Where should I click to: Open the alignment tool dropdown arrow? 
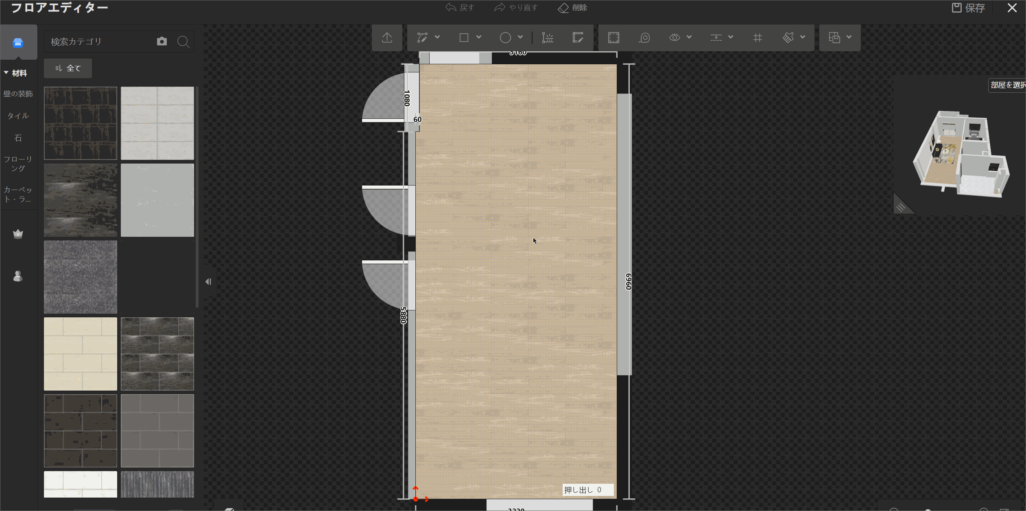point(731,37)
